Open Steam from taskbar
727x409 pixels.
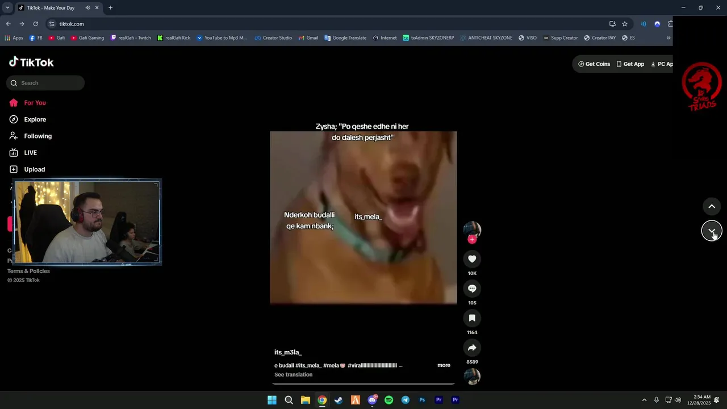coord(339,400)
